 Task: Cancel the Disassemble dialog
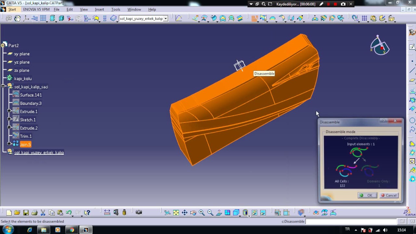(389, 195)
